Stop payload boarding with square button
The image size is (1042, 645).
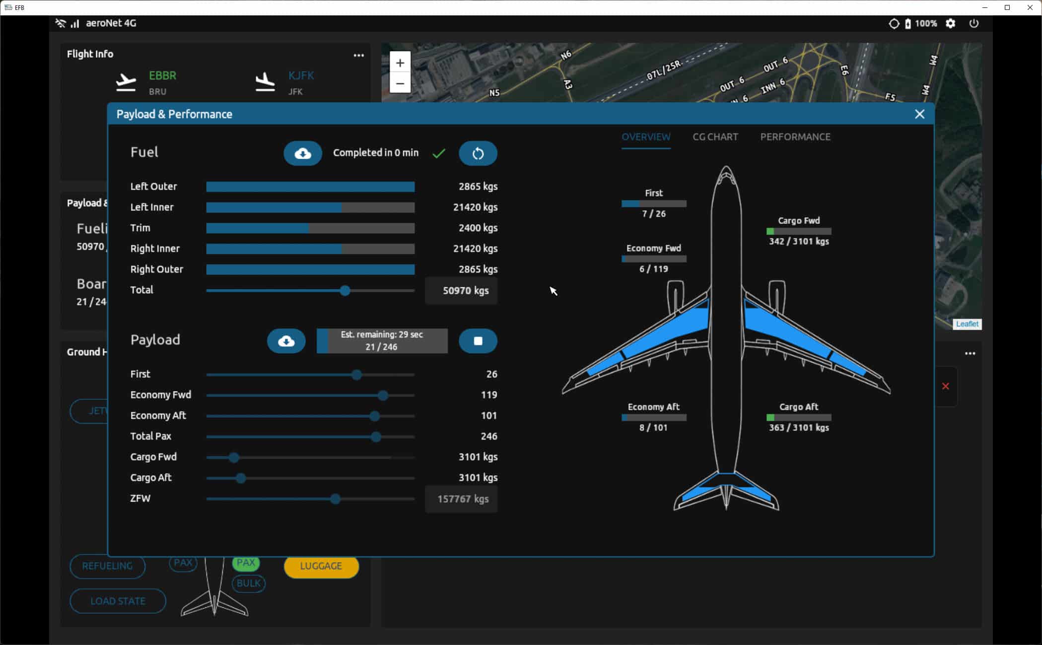pos(478,341)
